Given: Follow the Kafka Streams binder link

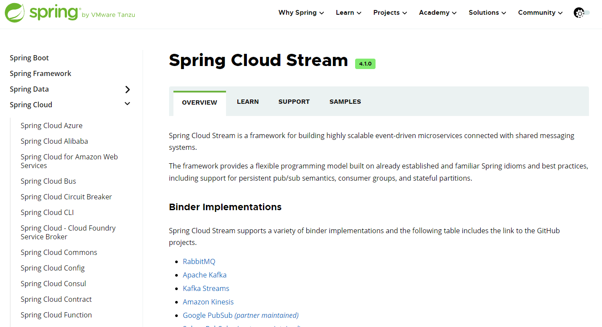Looking at the screenshot, I should 206,288.
